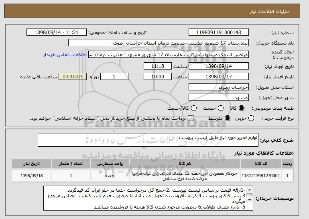This screenshot has width=309, height=219.
Task: Click the ساعت باقی مانده label
Action: tap(39, 77)
